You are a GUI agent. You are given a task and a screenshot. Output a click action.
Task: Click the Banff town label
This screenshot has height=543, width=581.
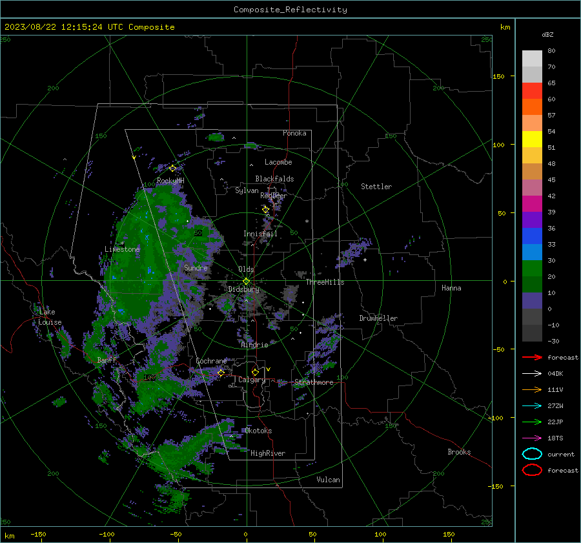click(x=107, y=360)
